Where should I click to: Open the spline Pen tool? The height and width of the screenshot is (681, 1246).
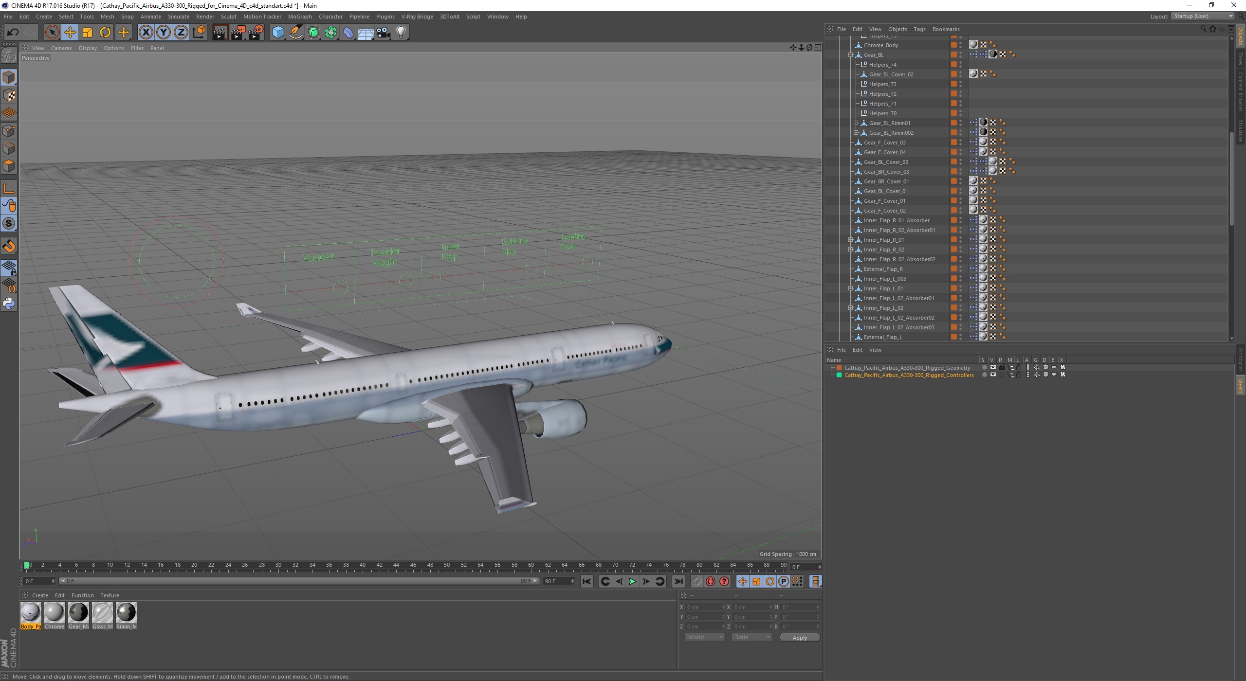point(296,33)
